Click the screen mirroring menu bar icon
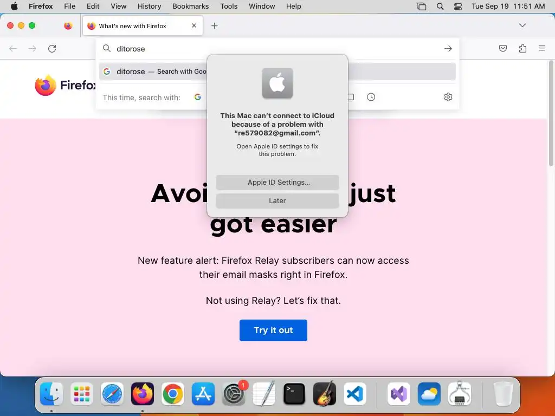This screenshot has width=555, height=416. (x=421, y=6)
